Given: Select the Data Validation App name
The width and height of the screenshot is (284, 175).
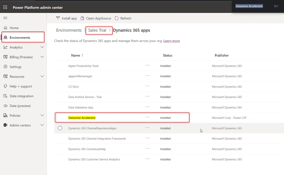Looking at the screenshot, I should pos(81,107).
